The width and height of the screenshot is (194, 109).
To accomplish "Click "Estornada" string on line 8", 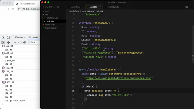I will 92,15.
